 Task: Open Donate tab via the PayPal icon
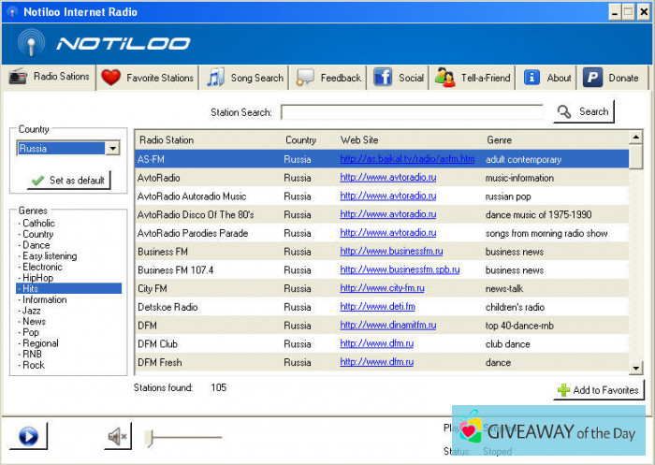(x=592, y=78)
